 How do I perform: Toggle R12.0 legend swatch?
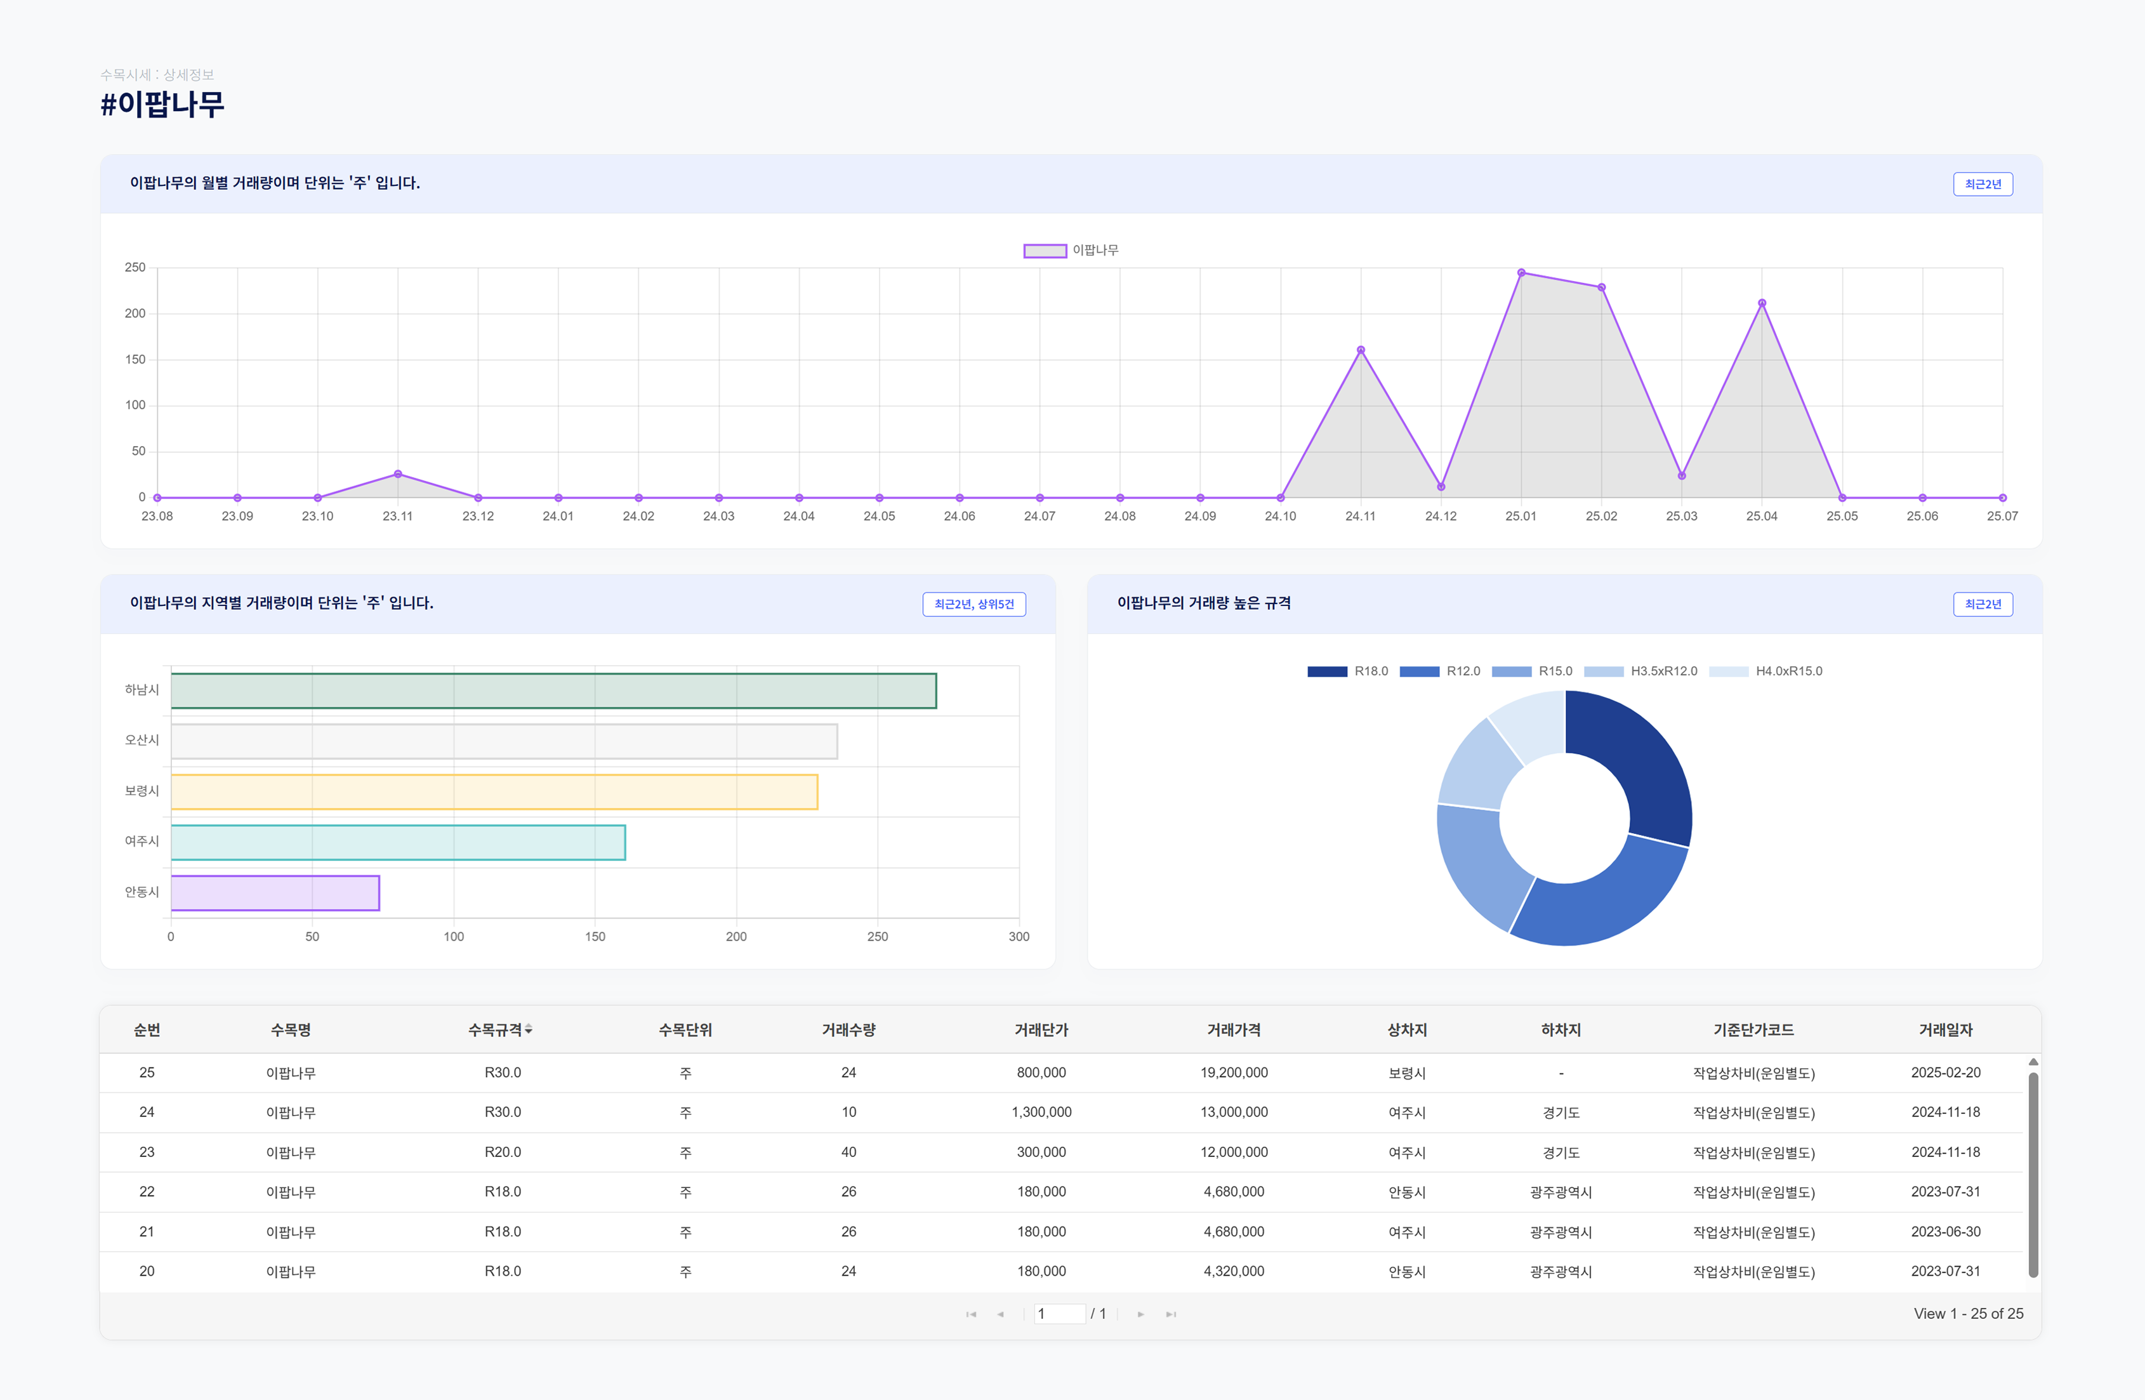point(1420,671)
